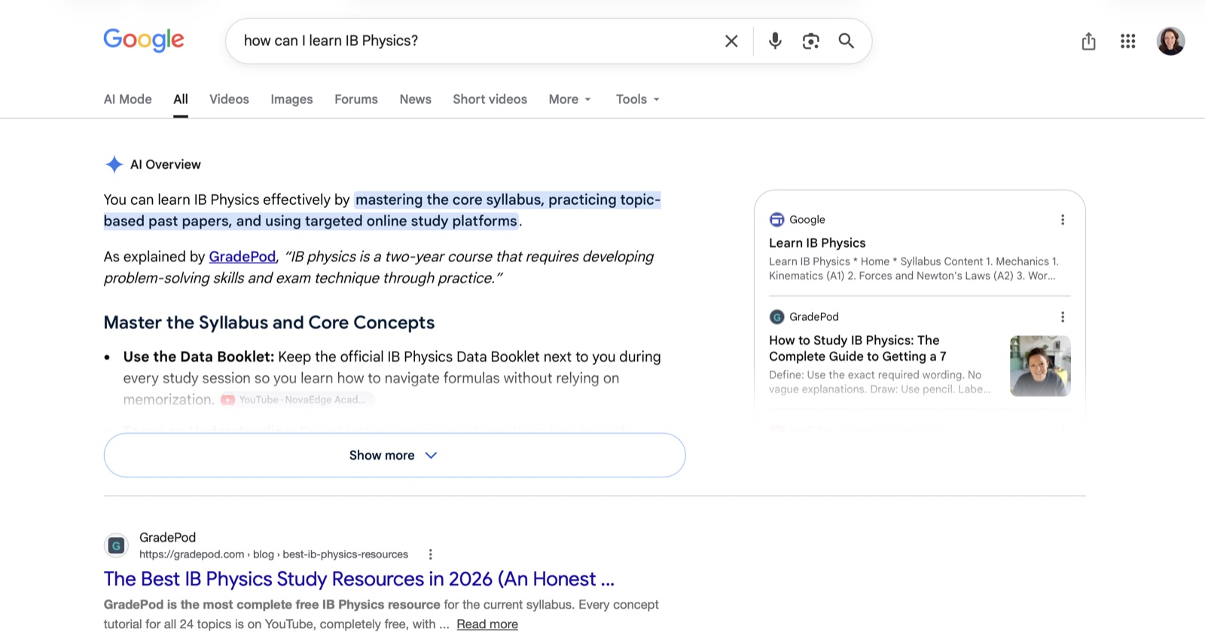Viewport: 1205px width, 641px height.
Task: Click GradePod favicon in search result
Action: click(116, 545)
